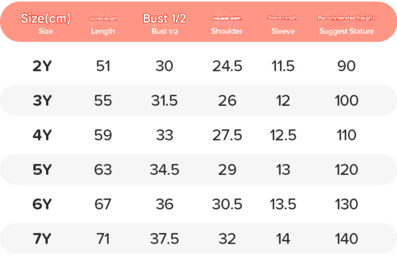The image size is (397, 264).
Task: Select the 6Y size row label
Action: (42, 204)
